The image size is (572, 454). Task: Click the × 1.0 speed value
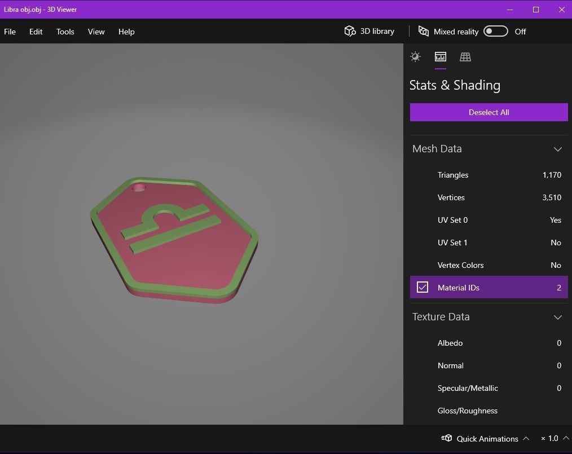[549, 438]
